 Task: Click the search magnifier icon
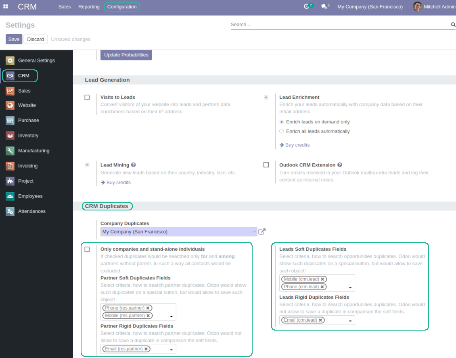[x=453, y=25]
